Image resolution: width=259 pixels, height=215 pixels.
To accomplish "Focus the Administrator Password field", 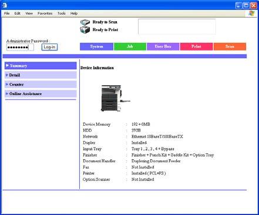I will tap(20, 47).
